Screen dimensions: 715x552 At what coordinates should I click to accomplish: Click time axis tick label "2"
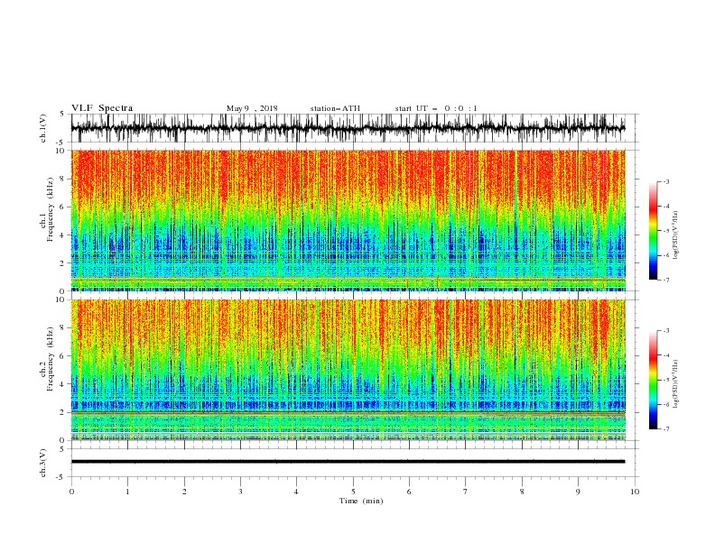click(184, 492)
